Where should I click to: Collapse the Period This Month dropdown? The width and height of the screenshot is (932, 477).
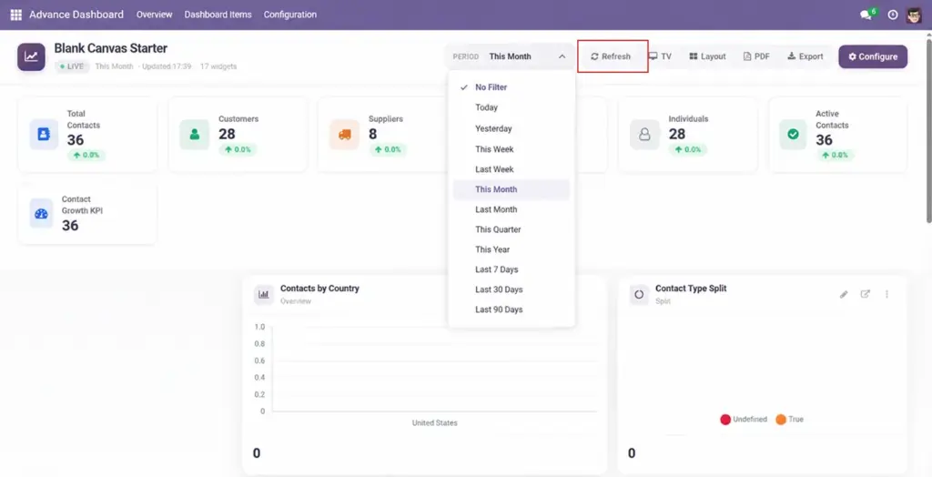coord(510,56)
